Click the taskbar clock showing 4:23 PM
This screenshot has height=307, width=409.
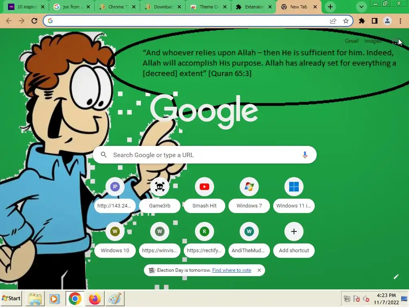pos(386,299)
